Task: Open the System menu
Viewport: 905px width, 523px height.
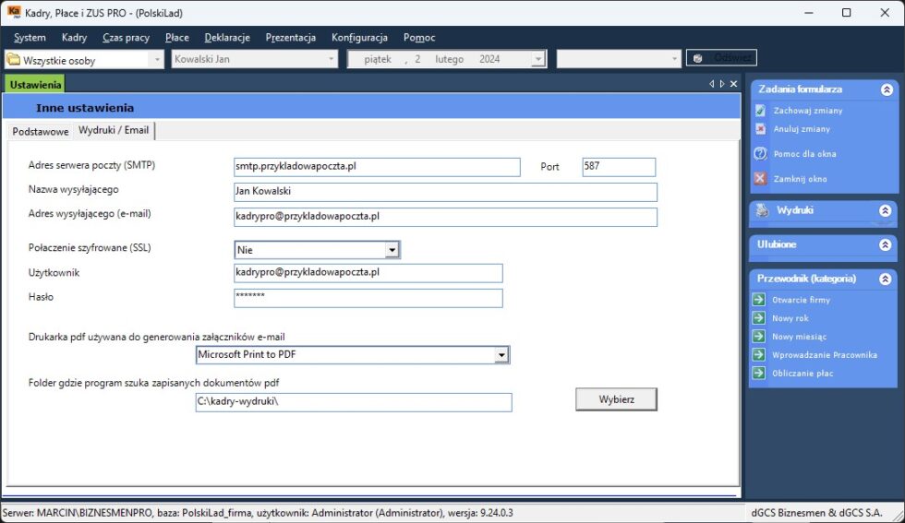Action: 30,38
